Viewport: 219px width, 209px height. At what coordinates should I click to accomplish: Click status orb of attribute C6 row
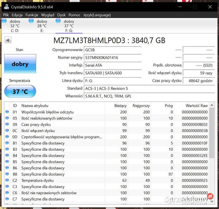pyautogui.click(x=7, y=192)
